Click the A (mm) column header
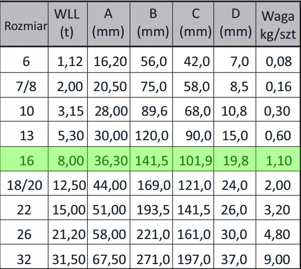 click(x=109, y=24)
